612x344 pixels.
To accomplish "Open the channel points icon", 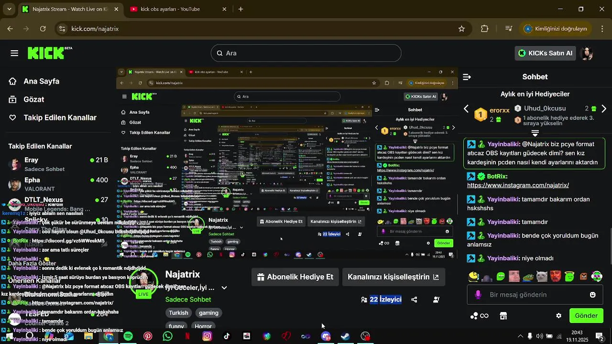I will 480,316.
